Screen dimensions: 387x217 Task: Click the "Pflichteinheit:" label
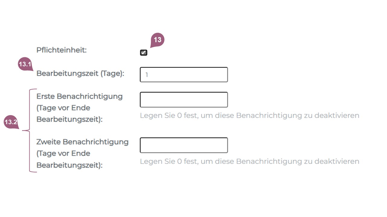tap(61, 50)
